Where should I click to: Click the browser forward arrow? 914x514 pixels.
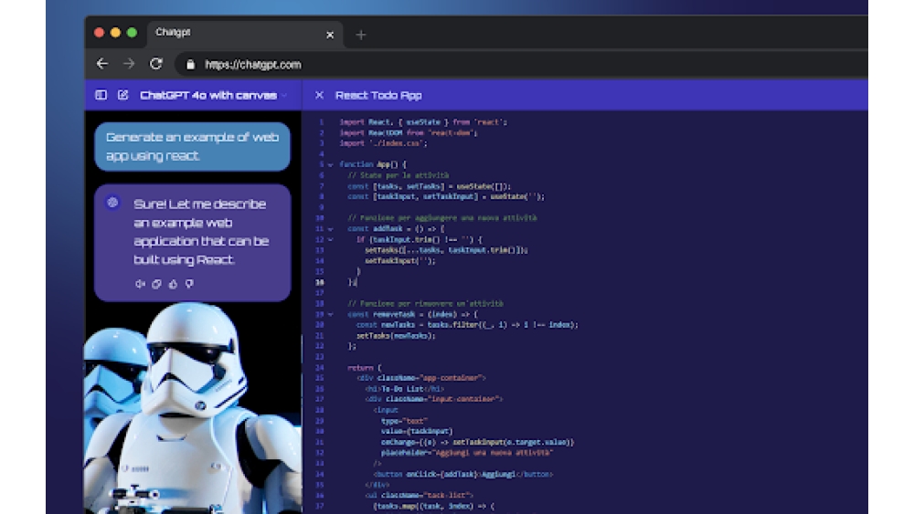[x=129, y=64]
